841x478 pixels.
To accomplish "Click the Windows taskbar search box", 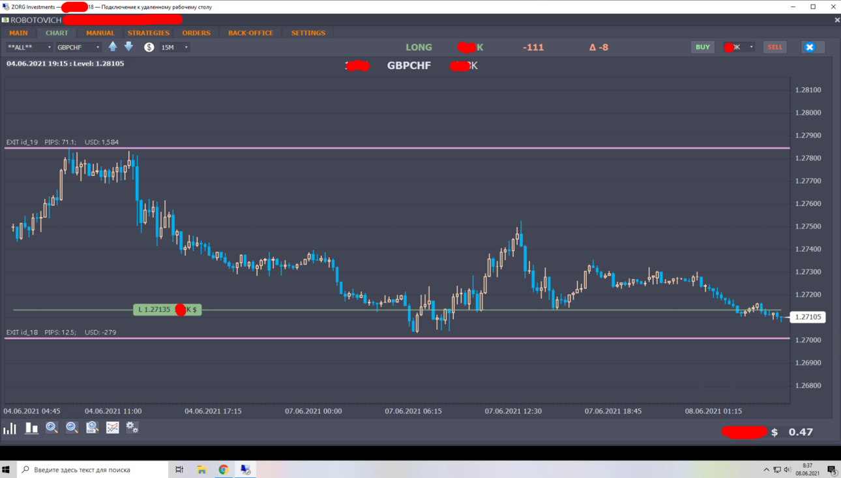I will [x=92, y=470].
